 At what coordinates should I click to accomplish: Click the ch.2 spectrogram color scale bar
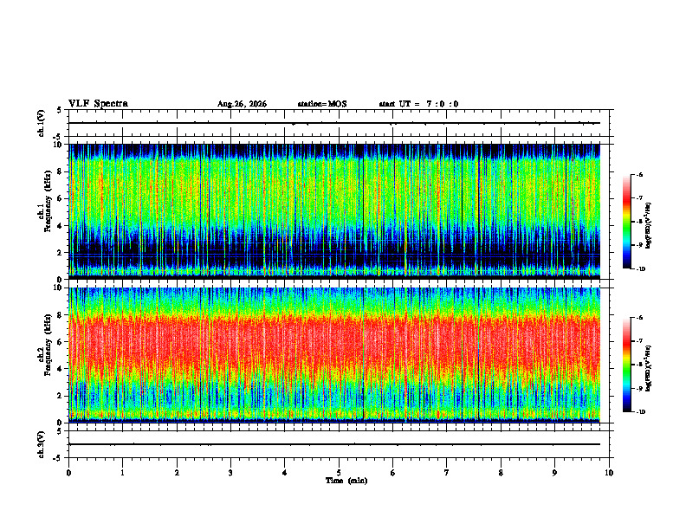pos(626,365)
